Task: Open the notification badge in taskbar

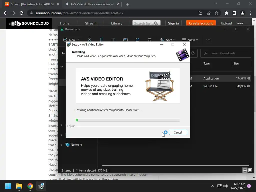Action: click(249, 186)
